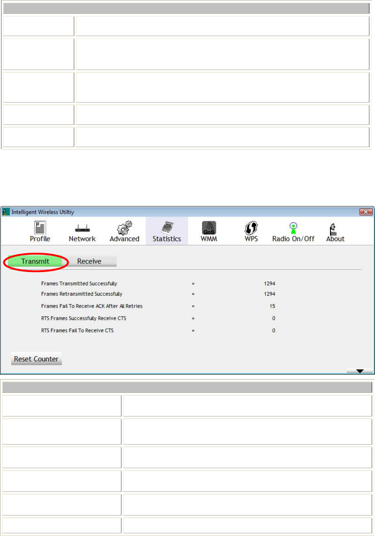Viewport: 375px width, 536px height.
Task: Click the value 15 for failed ACK frames
Action: point(272,306)
